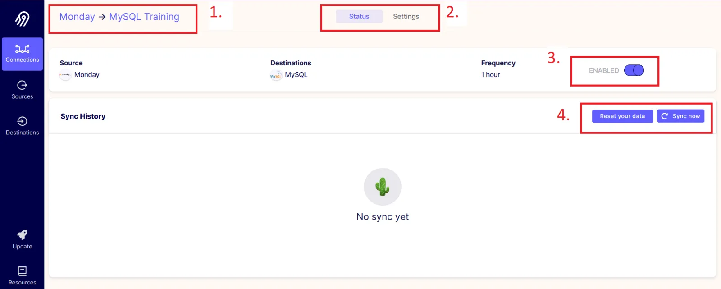Click the Airbyte logo icon
Image resolution: width=721 pixels, height=289 pixels.
pos(22,19)
